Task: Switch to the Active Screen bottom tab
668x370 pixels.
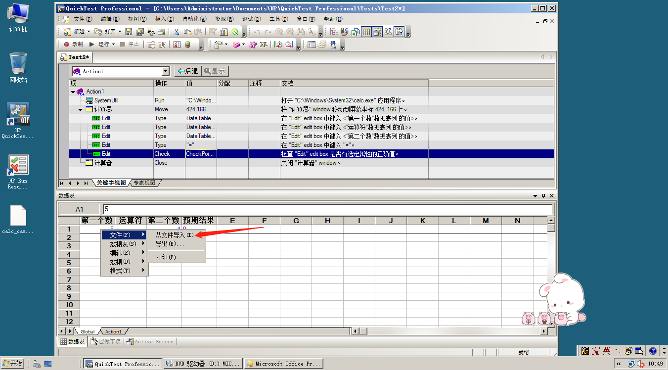Action: click(x=150, y=341)
